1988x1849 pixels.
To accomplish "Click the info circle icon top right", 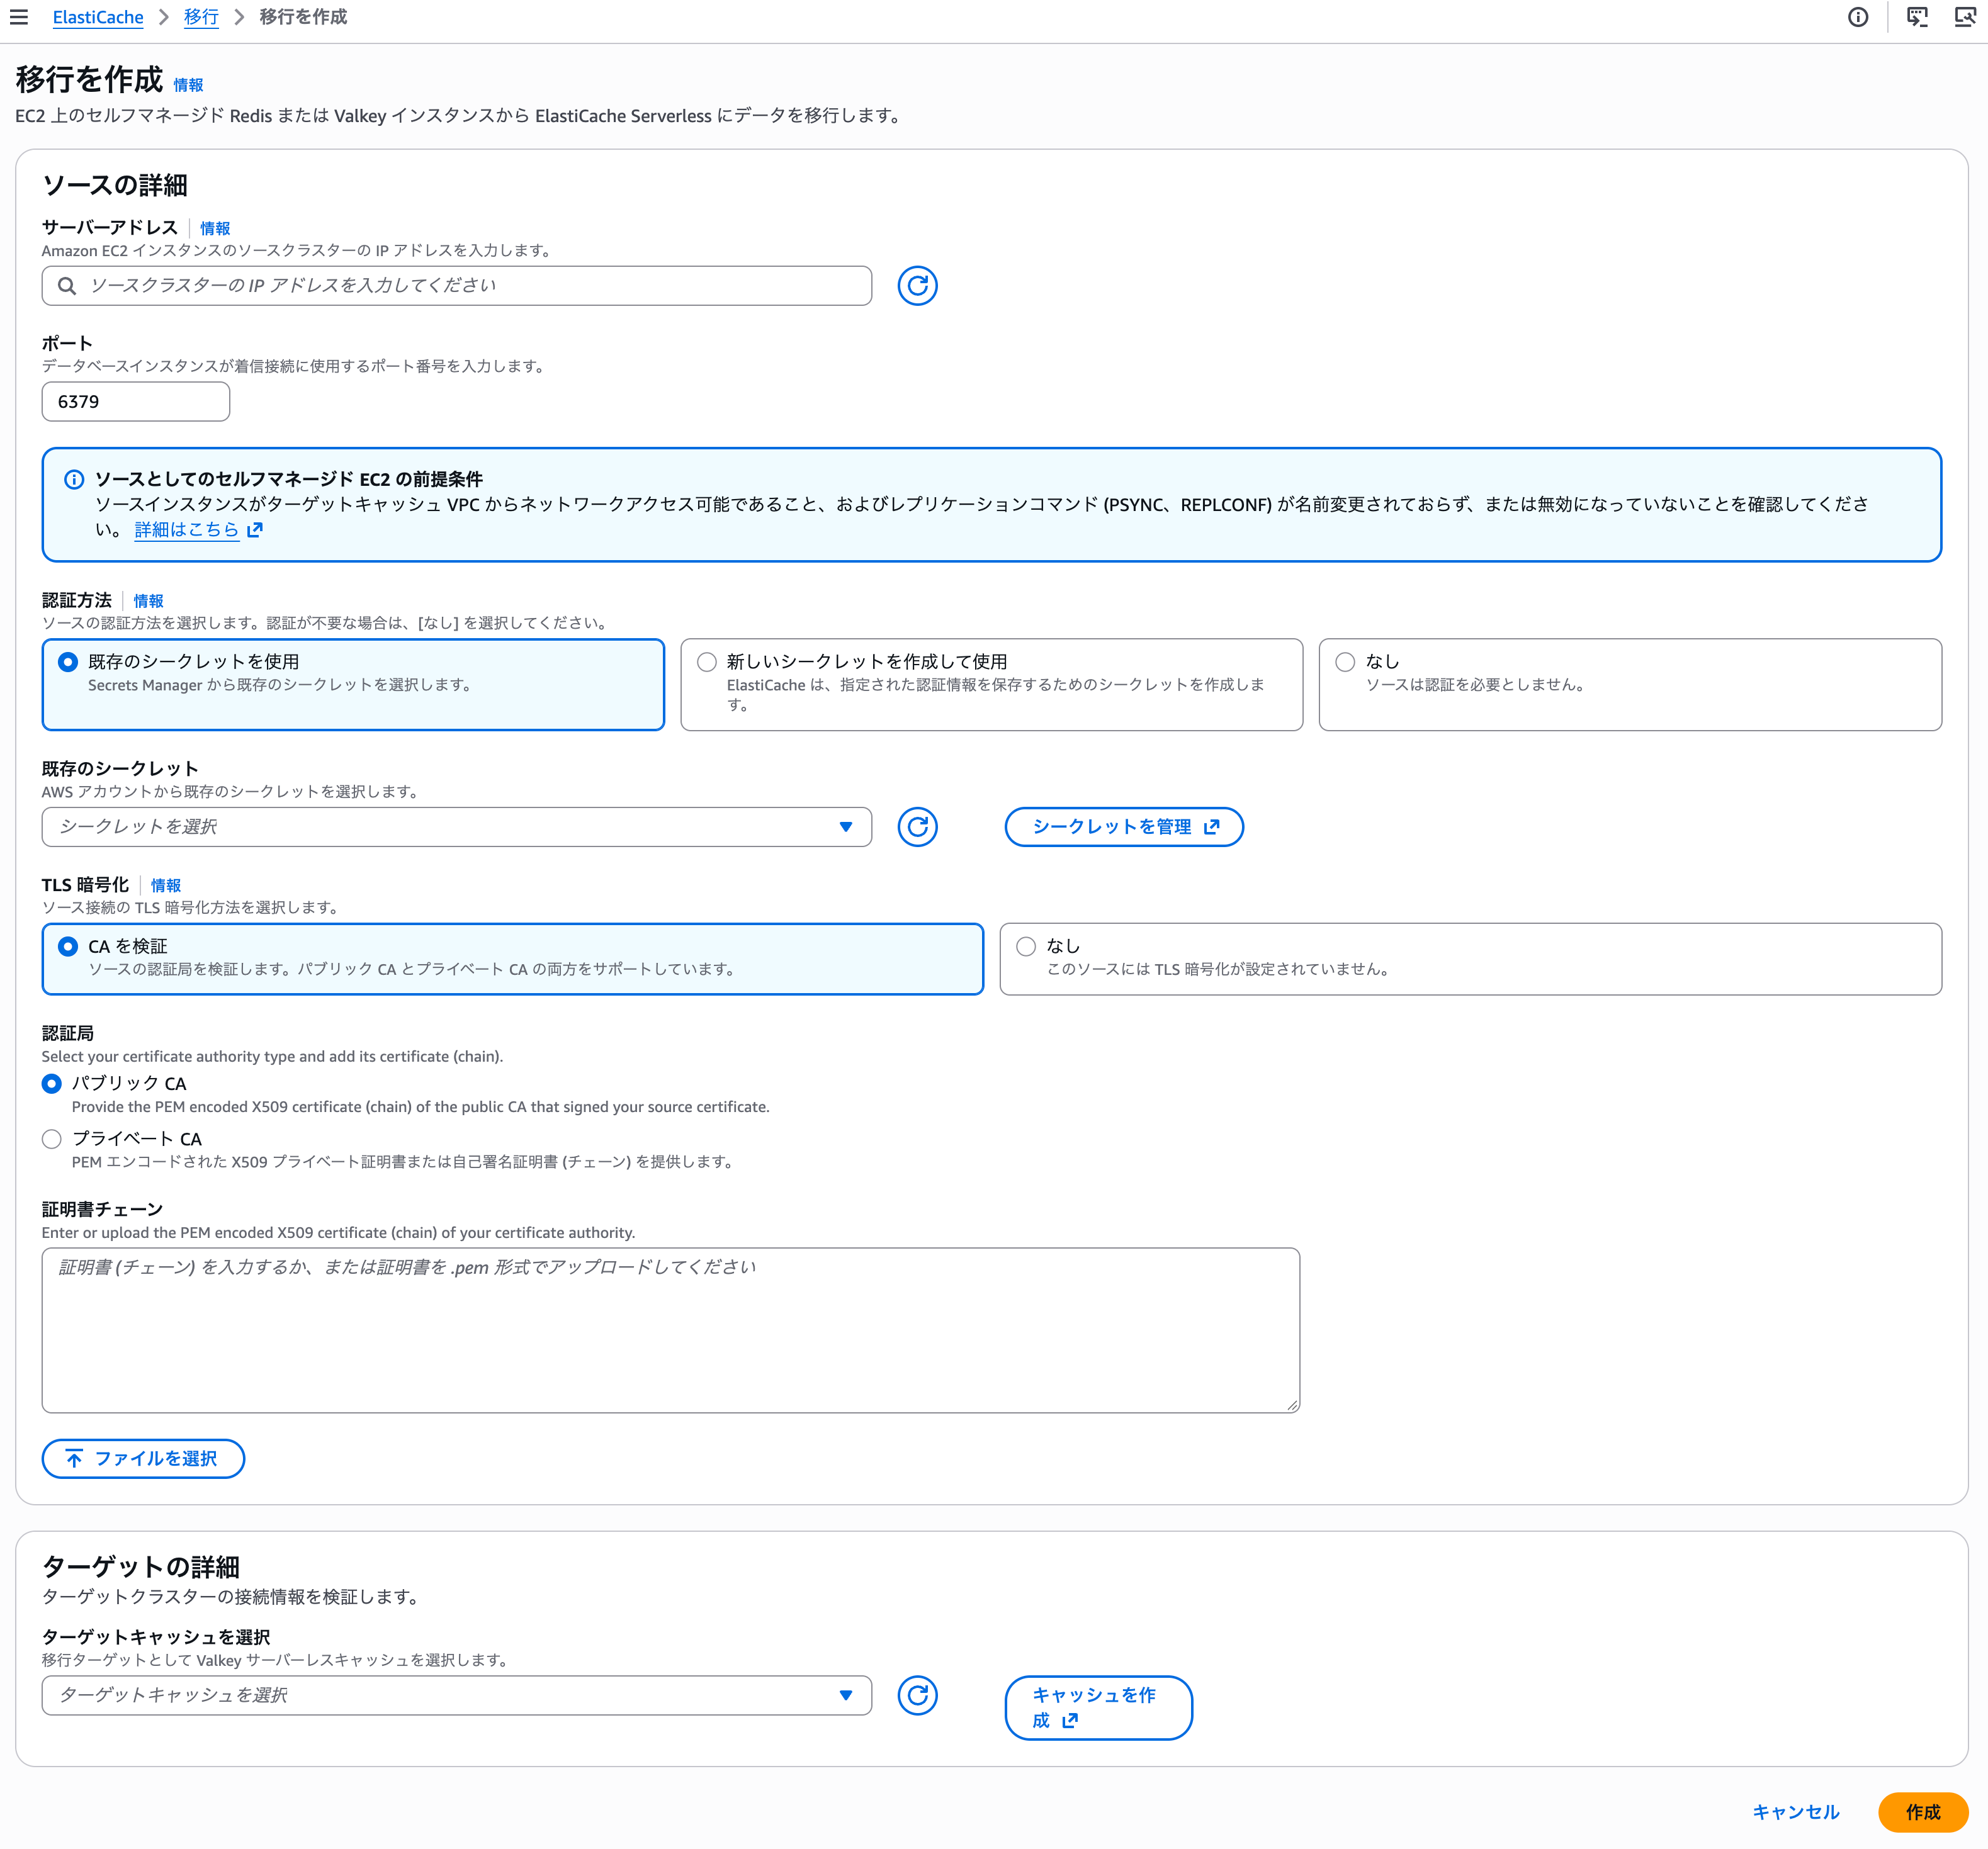I will coord(1858,17).
